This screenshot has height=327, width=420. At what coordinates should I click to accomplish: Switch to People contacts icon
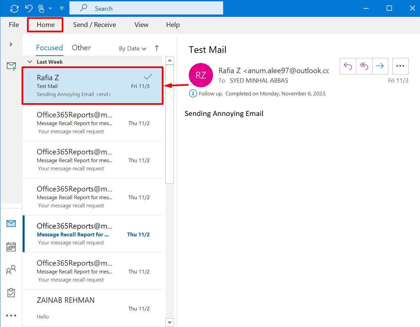[11, 270]
